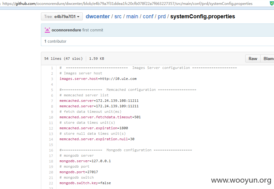Click memcached.server.expiration=1800 line
Screen dimensions: 274x189
(x=94, y=128)
